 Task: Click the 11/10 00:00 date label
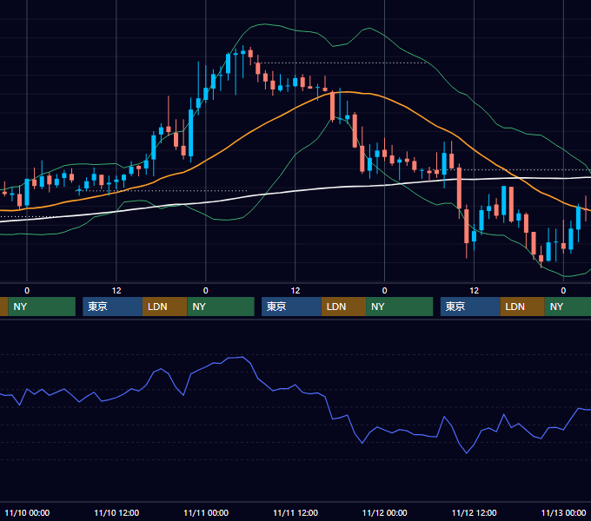coord(27,512)
